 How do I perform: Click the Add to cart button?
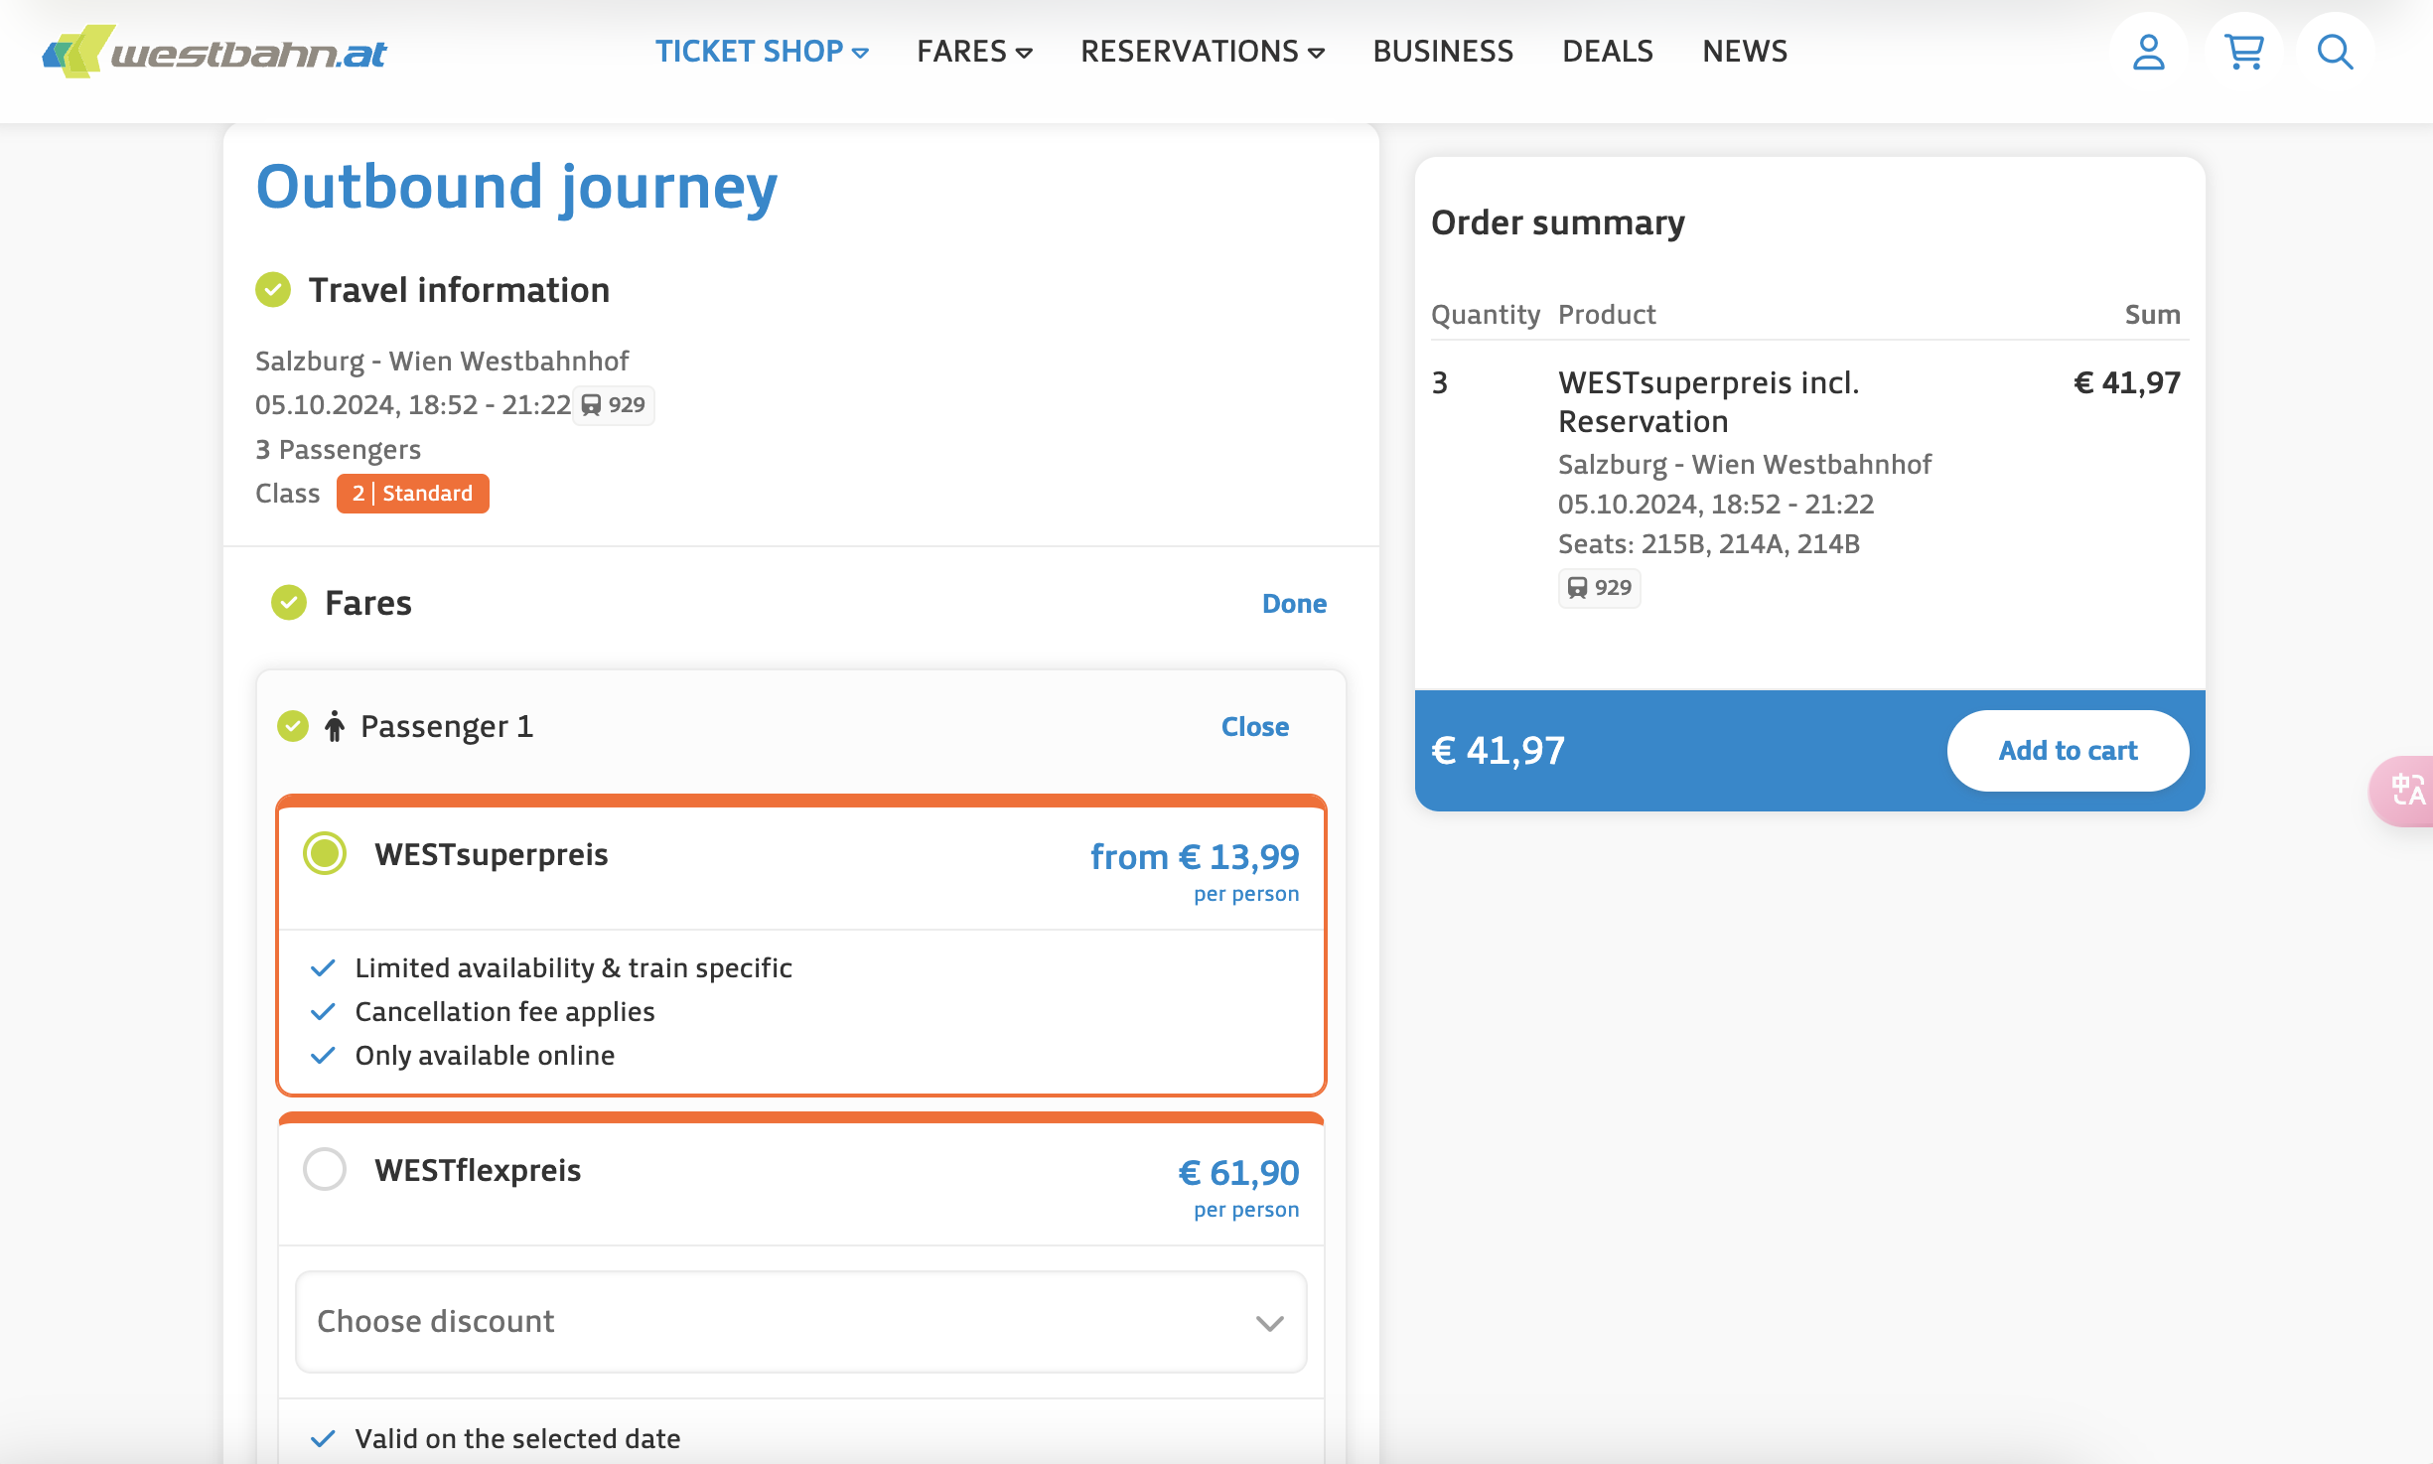2068,751
